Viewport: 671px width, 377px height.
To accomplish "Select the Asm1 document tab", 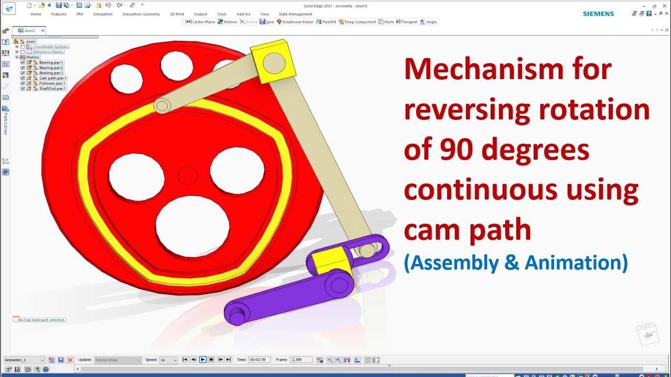I will tap(30, 30).
